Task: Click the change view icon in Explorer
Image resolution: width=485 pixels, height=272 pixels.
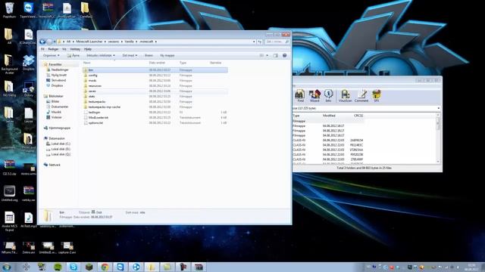Action: [x=261, y=55]
